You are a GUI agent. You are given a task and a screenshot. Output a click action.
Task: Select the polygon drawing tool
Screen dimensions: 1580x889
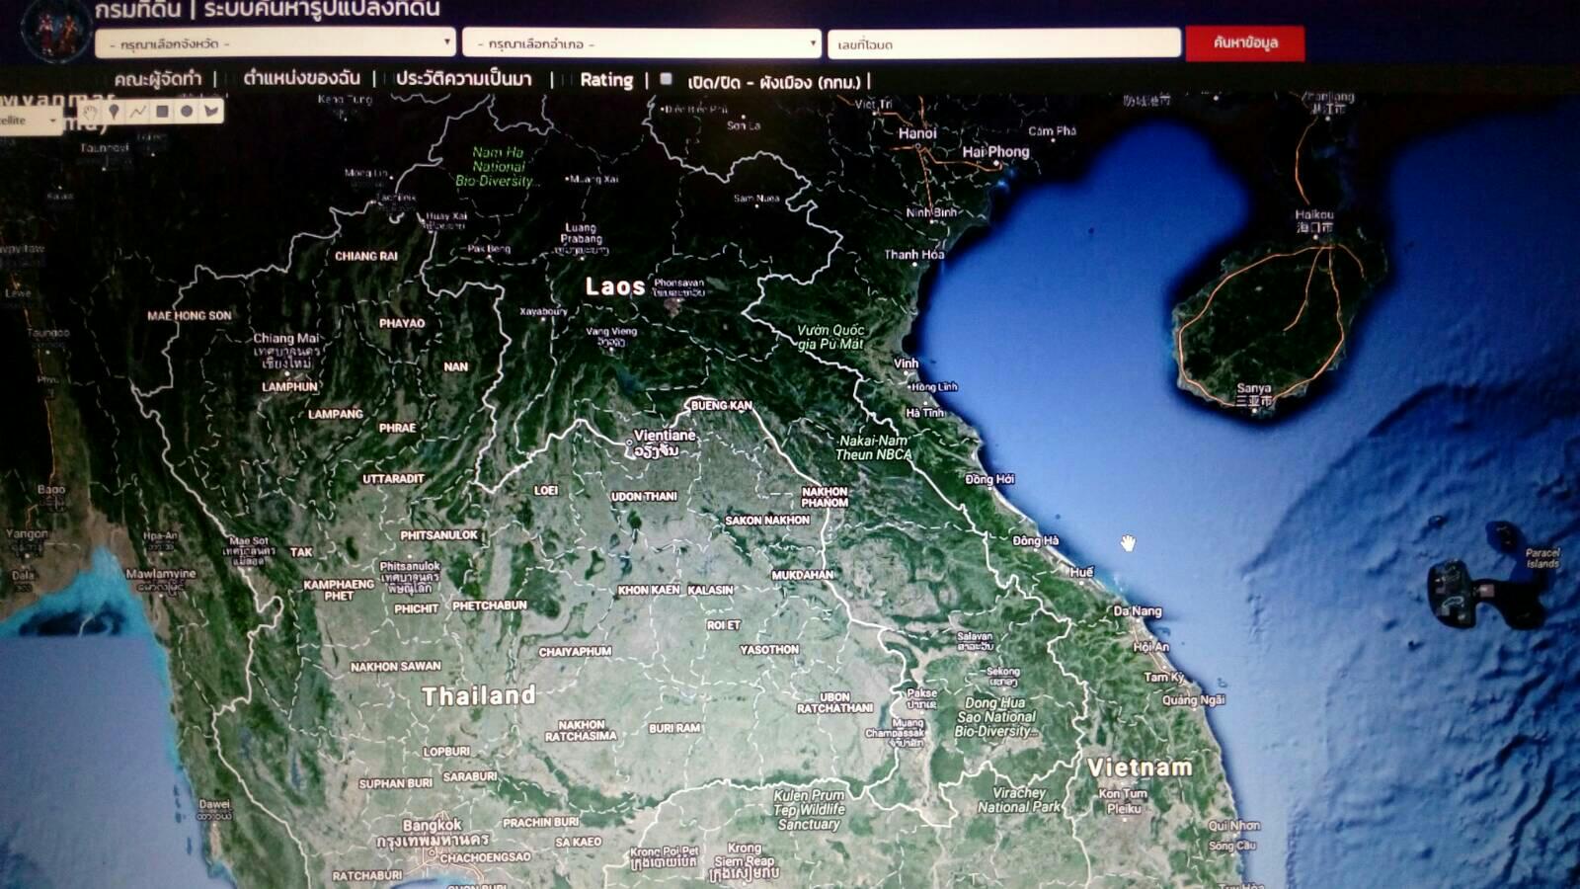click(211, 112)
